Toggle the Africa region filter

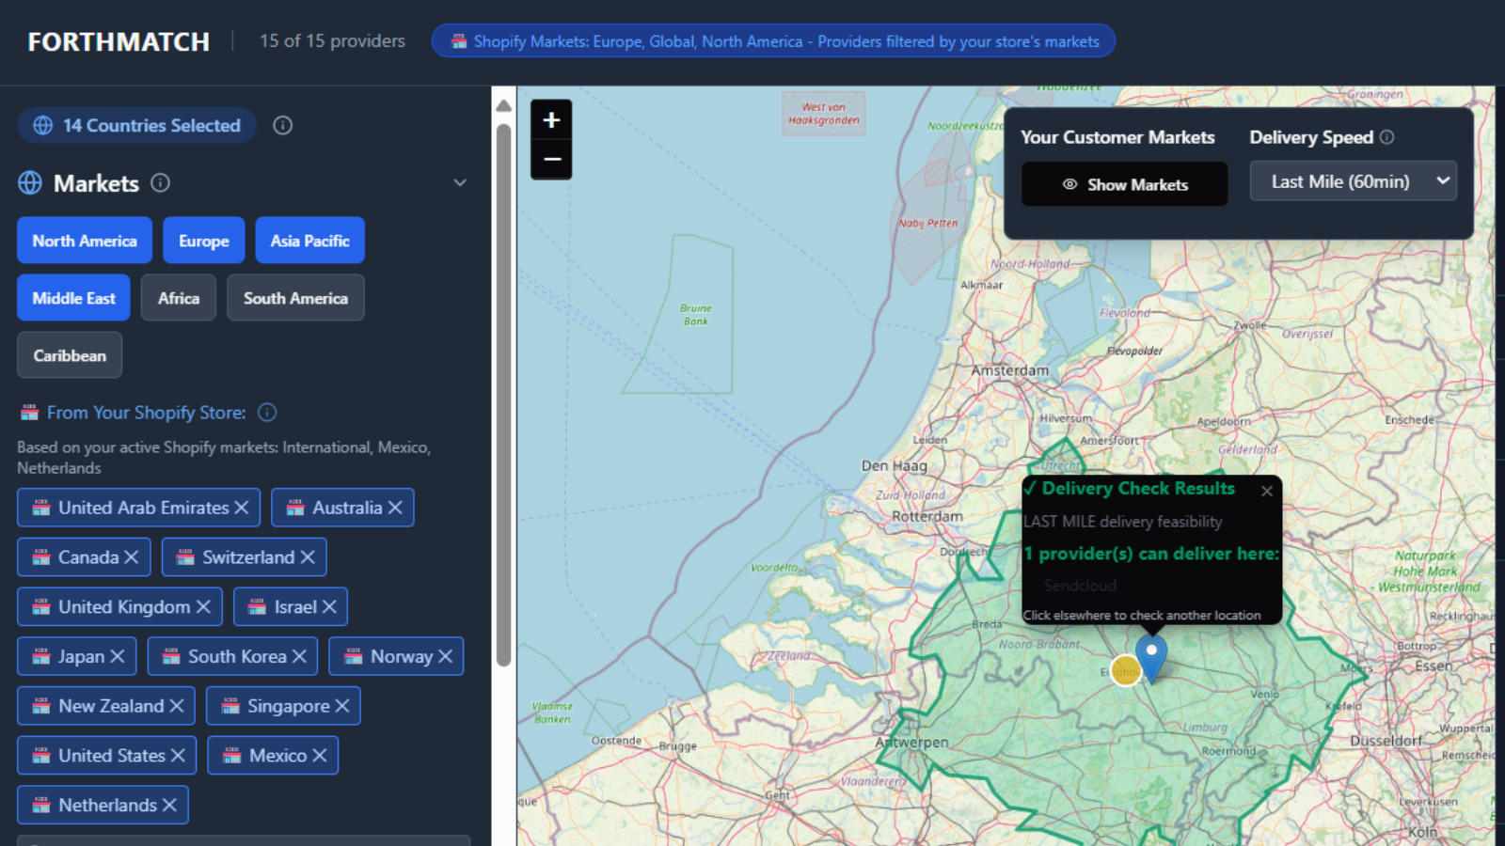point(179,298)
